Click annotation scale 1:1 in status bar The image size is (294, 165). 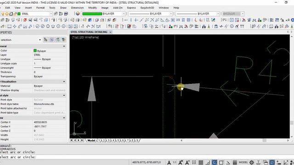(x=175, y=162)
